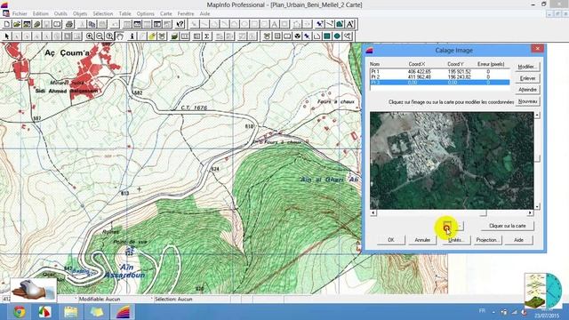This screenshot has height=320, width=569.
Task: Click the blue pushpin icon in lower toolbar
Action: tap(307, 36)
